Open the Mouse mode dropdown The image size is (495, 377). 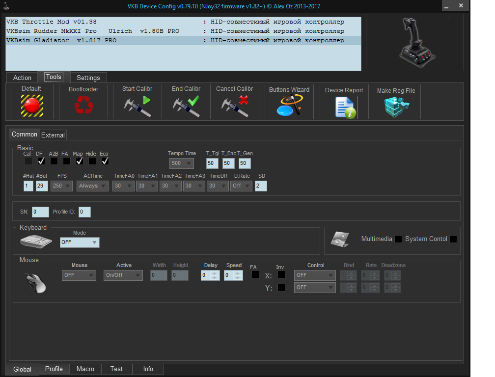tap(79, 275)
